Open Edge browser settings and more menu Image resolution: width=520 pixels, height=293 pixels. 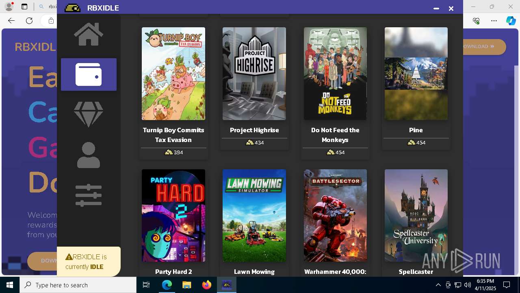point(494,21)
